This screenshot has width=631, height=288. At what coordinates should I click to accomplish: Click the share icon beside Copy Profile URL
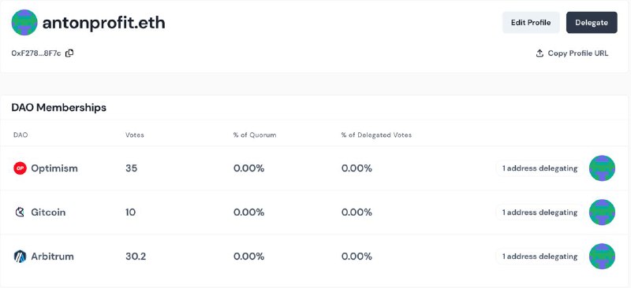pyautogui.click(x=540, y=54)
